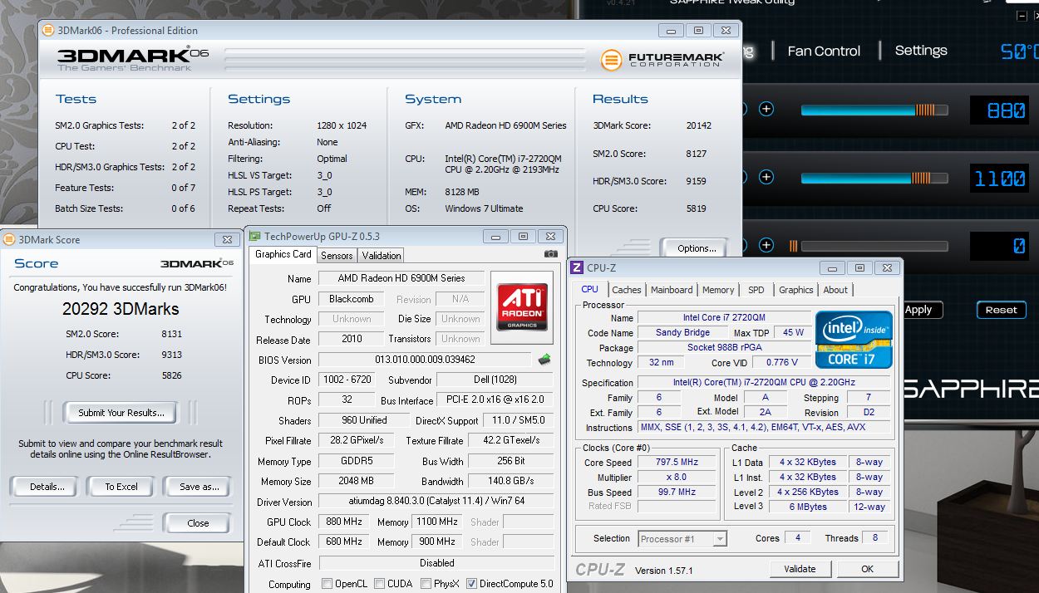
Task: Click the GPU Name field in GPU-Z
Action: coord(401,278)
